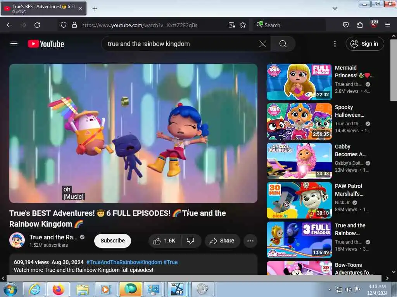Expand list all tabs dropdown
This screenshot has width=397, height=297.
click(335, 9)
